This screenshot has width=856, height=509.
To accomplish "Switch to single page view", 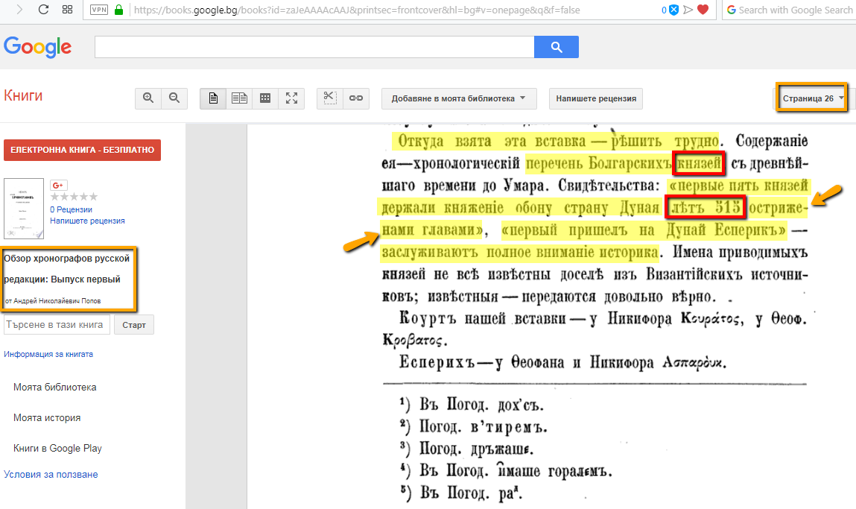I will (213, 98).
